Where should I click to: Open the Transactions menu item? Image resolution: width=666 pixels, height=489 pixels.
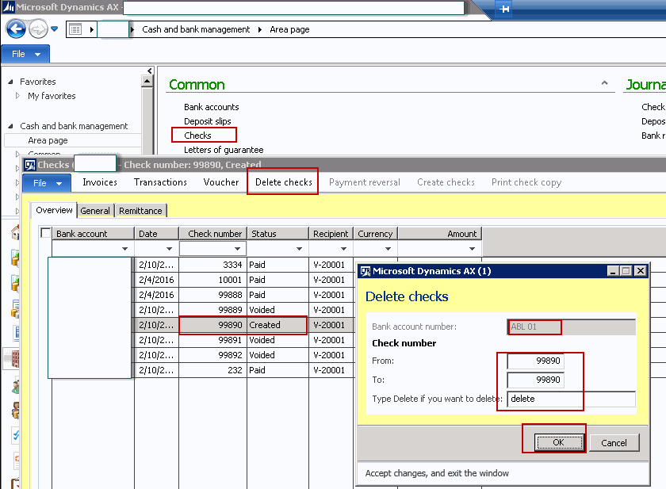[160, 182]
